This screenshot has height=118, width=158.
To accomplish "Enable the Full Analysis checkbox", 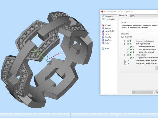I will click(x=122, y=37).
